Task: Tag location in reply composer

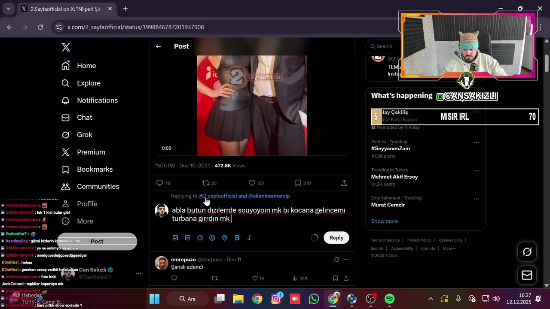Action: (x=224, y=238)
